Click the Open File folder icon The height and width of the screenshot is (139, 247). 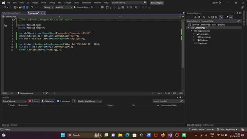point(20,7)
